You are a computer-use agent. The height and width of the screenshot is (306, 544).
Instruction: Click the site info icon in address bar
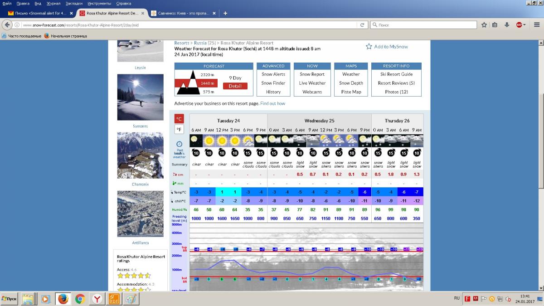point(18,25)
